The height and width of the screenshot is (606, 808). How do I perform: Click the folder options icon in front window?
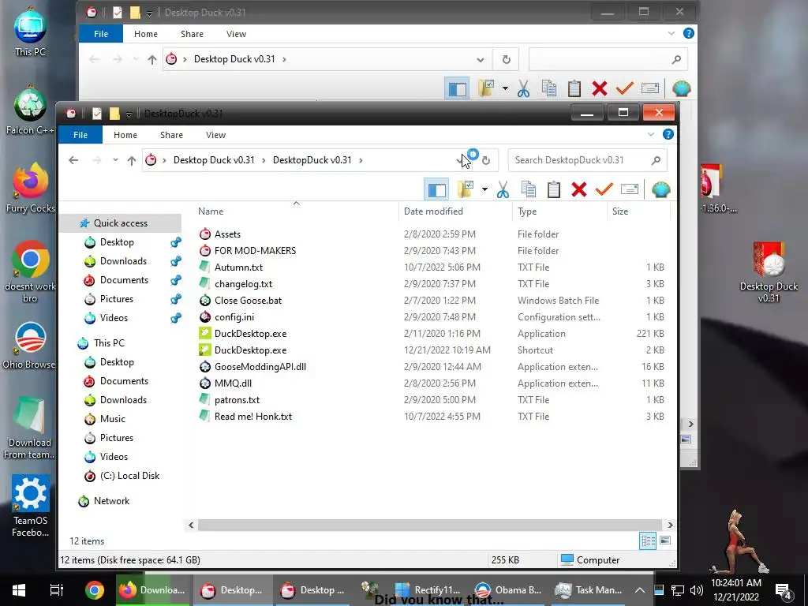pyautogui.click(x=466, y=189)
